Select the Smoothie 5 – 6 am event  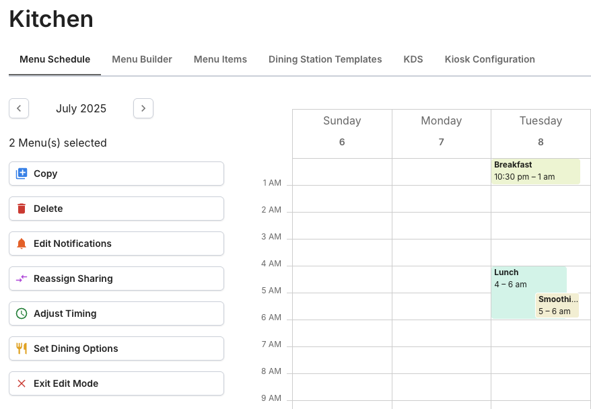(557, 305)
